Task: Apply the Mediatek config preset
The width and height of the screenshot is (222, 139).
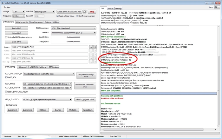Action: [73, 110]
